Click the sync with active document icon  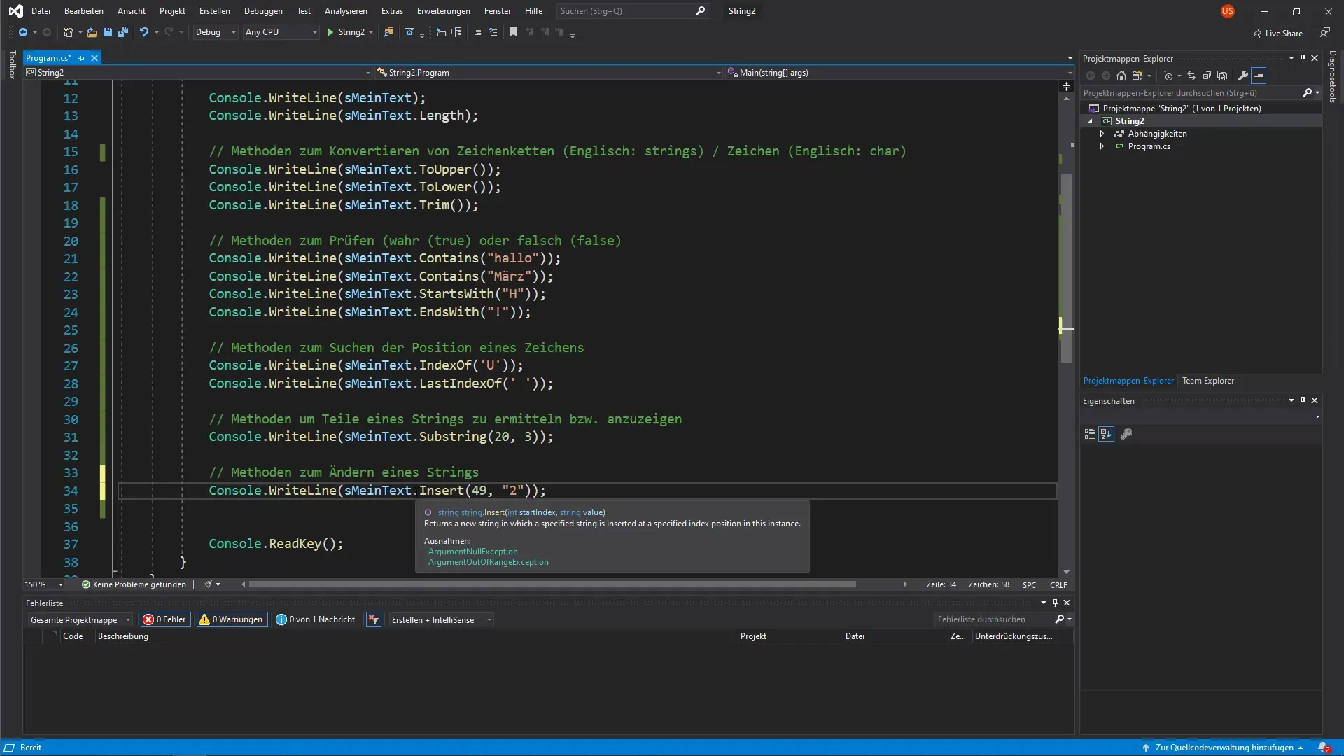click(x=1191, y=76)
